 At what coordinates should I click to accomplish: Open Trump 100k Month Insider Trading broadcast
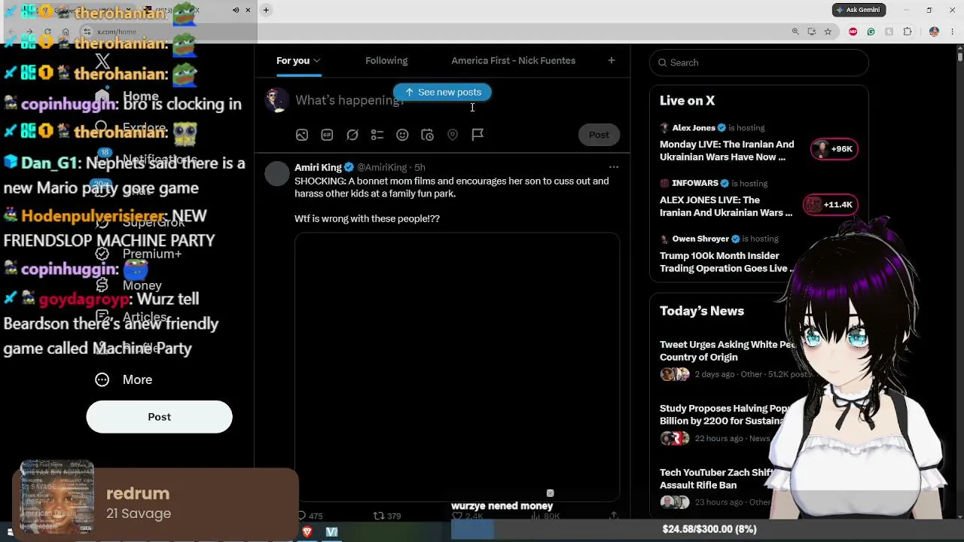click(x=725, y=262)
